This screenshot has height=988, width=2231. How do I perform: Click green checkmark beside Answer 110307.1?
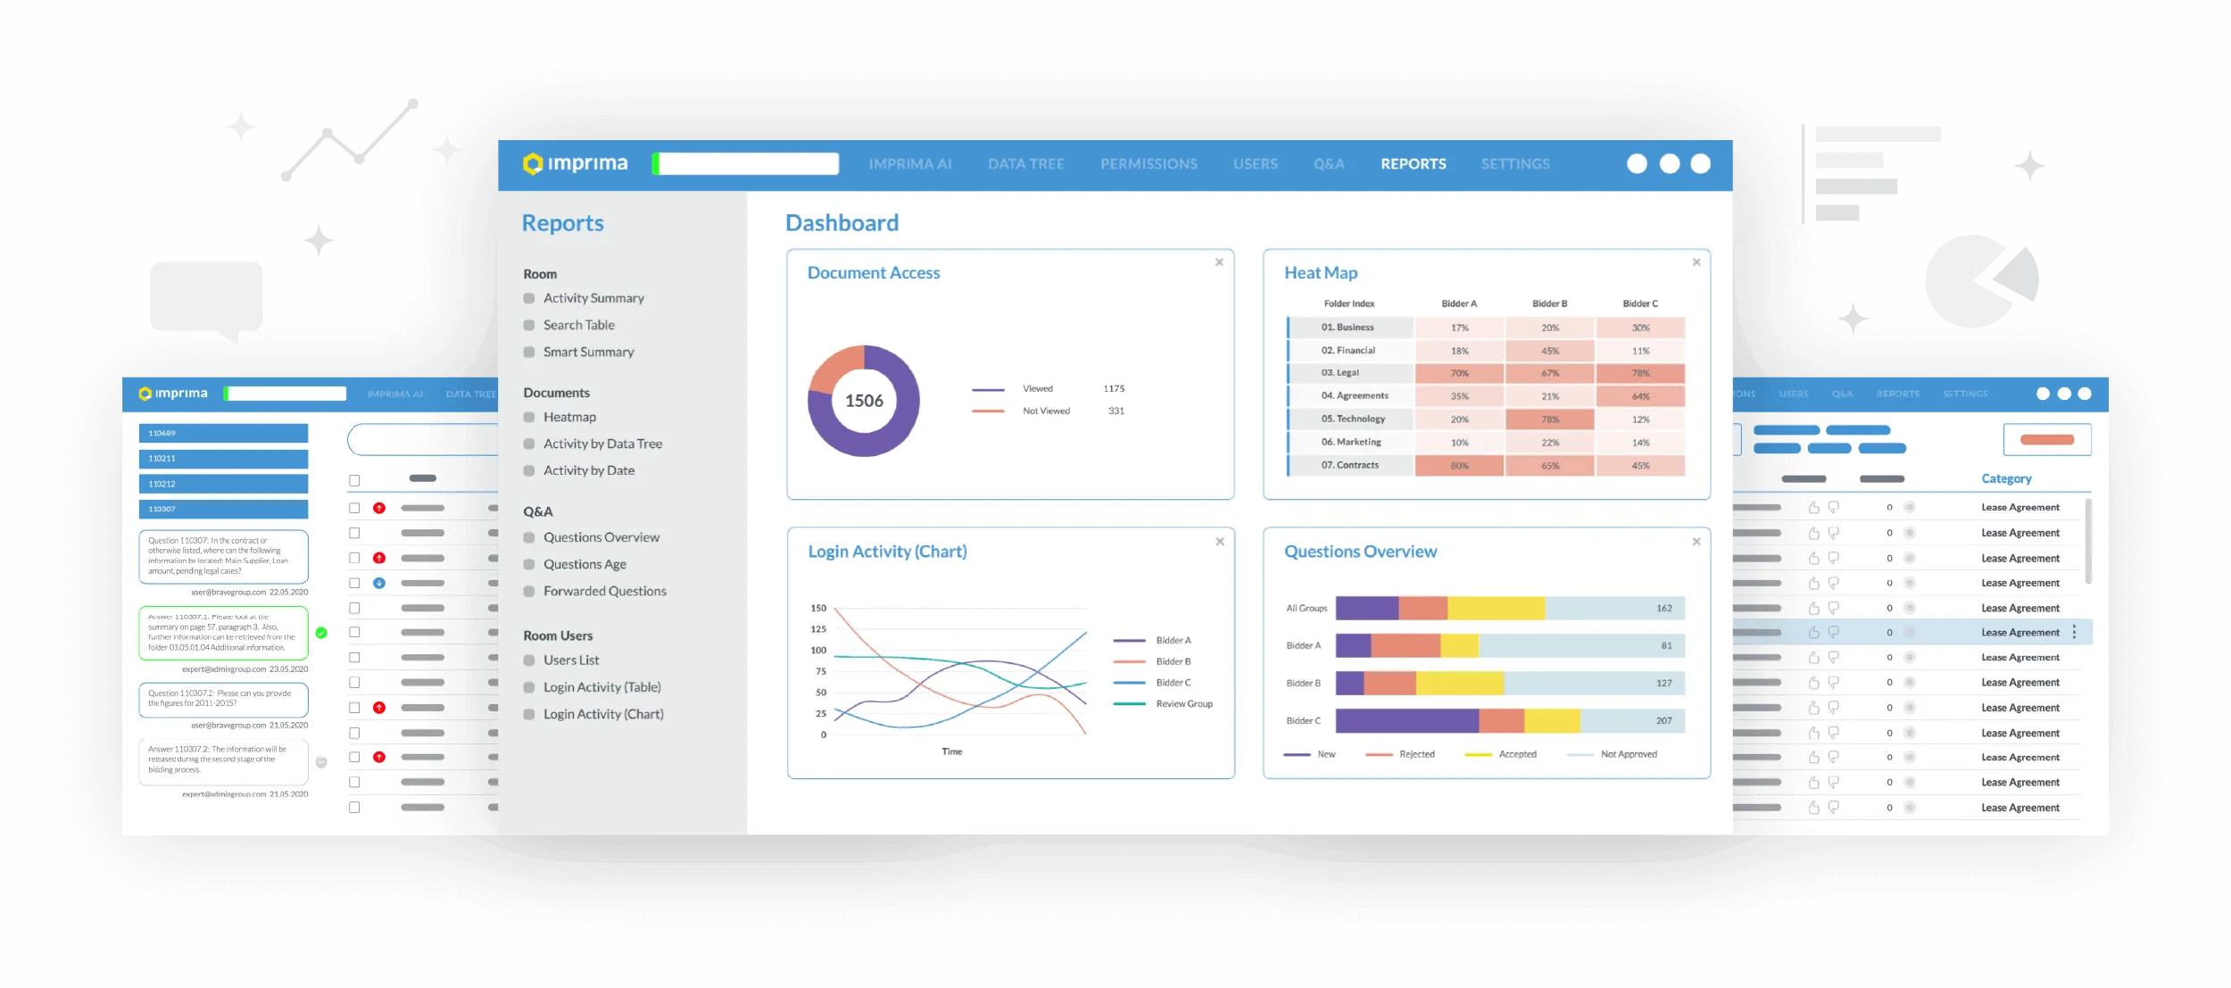[321, 633]
